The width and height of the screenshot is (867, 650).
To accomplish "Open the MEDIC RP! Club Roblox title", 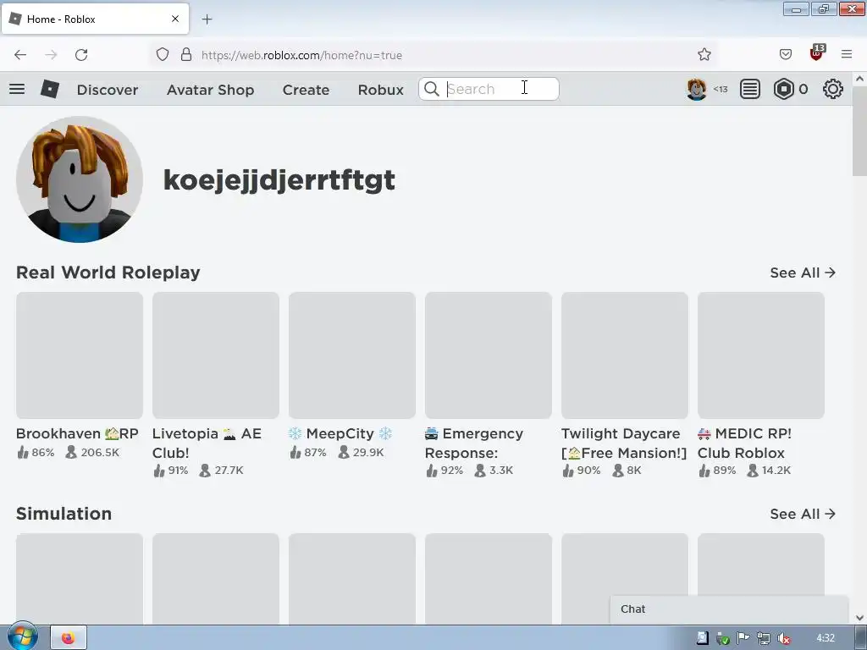I will [x=744, y=443].
